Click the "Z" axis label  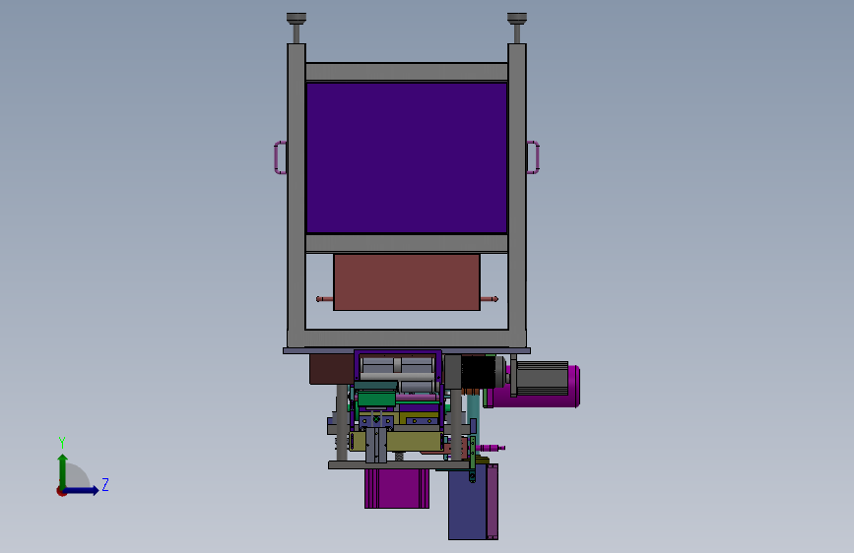[x=105, y=484]
